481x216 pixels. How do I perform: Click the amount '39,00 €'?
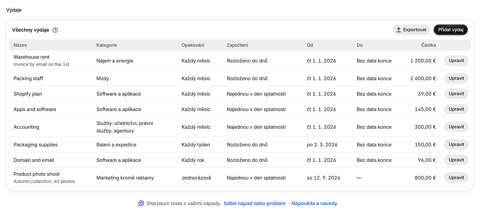(x=427, y=94)
